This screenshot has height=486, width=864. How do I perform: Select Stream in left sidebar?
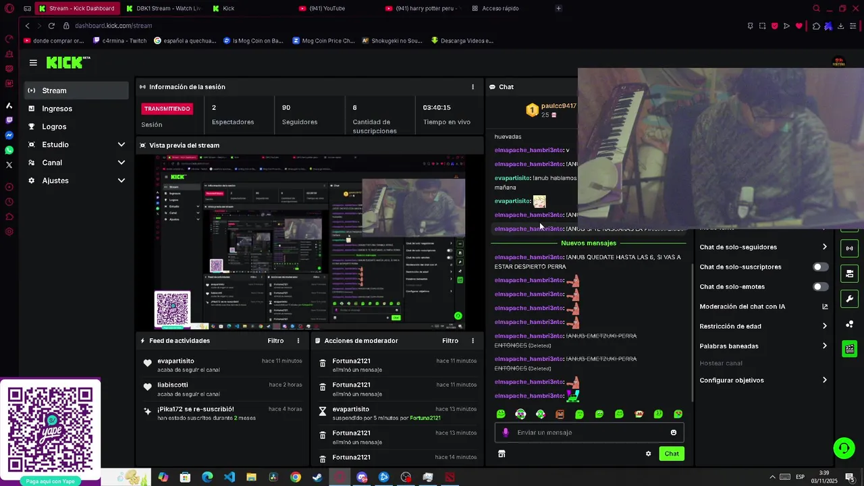coord(76,90)
